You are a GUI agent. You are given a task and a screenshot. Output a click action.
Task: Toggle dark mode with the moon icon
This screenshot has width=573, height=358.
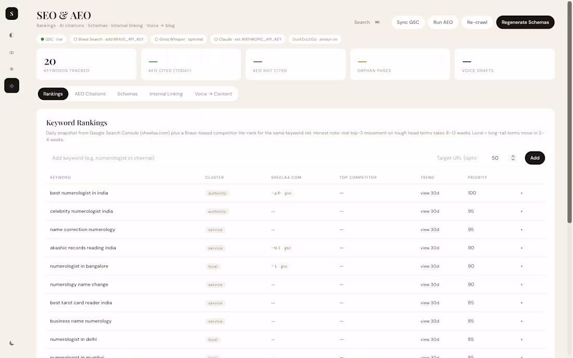coord(11,343)
